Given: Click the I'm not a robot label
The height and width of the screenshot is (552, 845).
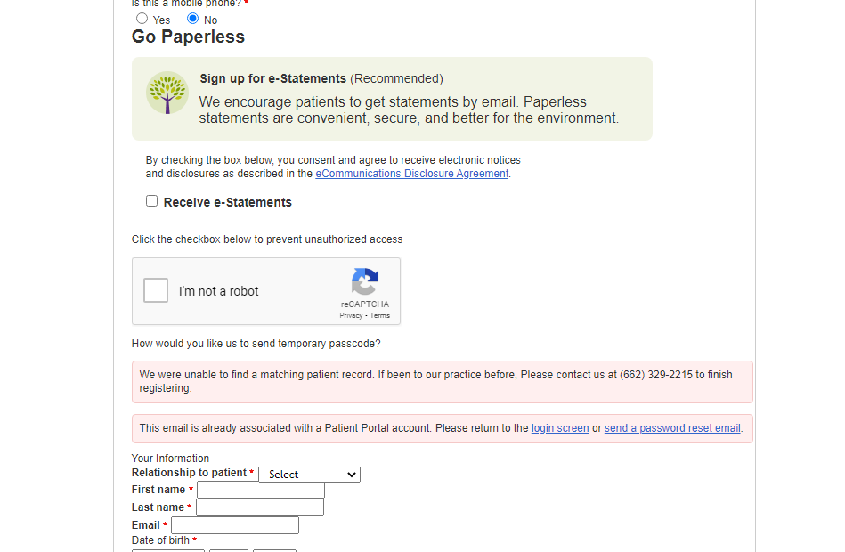Looking at the screenshot, I should (x=219, y=291).
